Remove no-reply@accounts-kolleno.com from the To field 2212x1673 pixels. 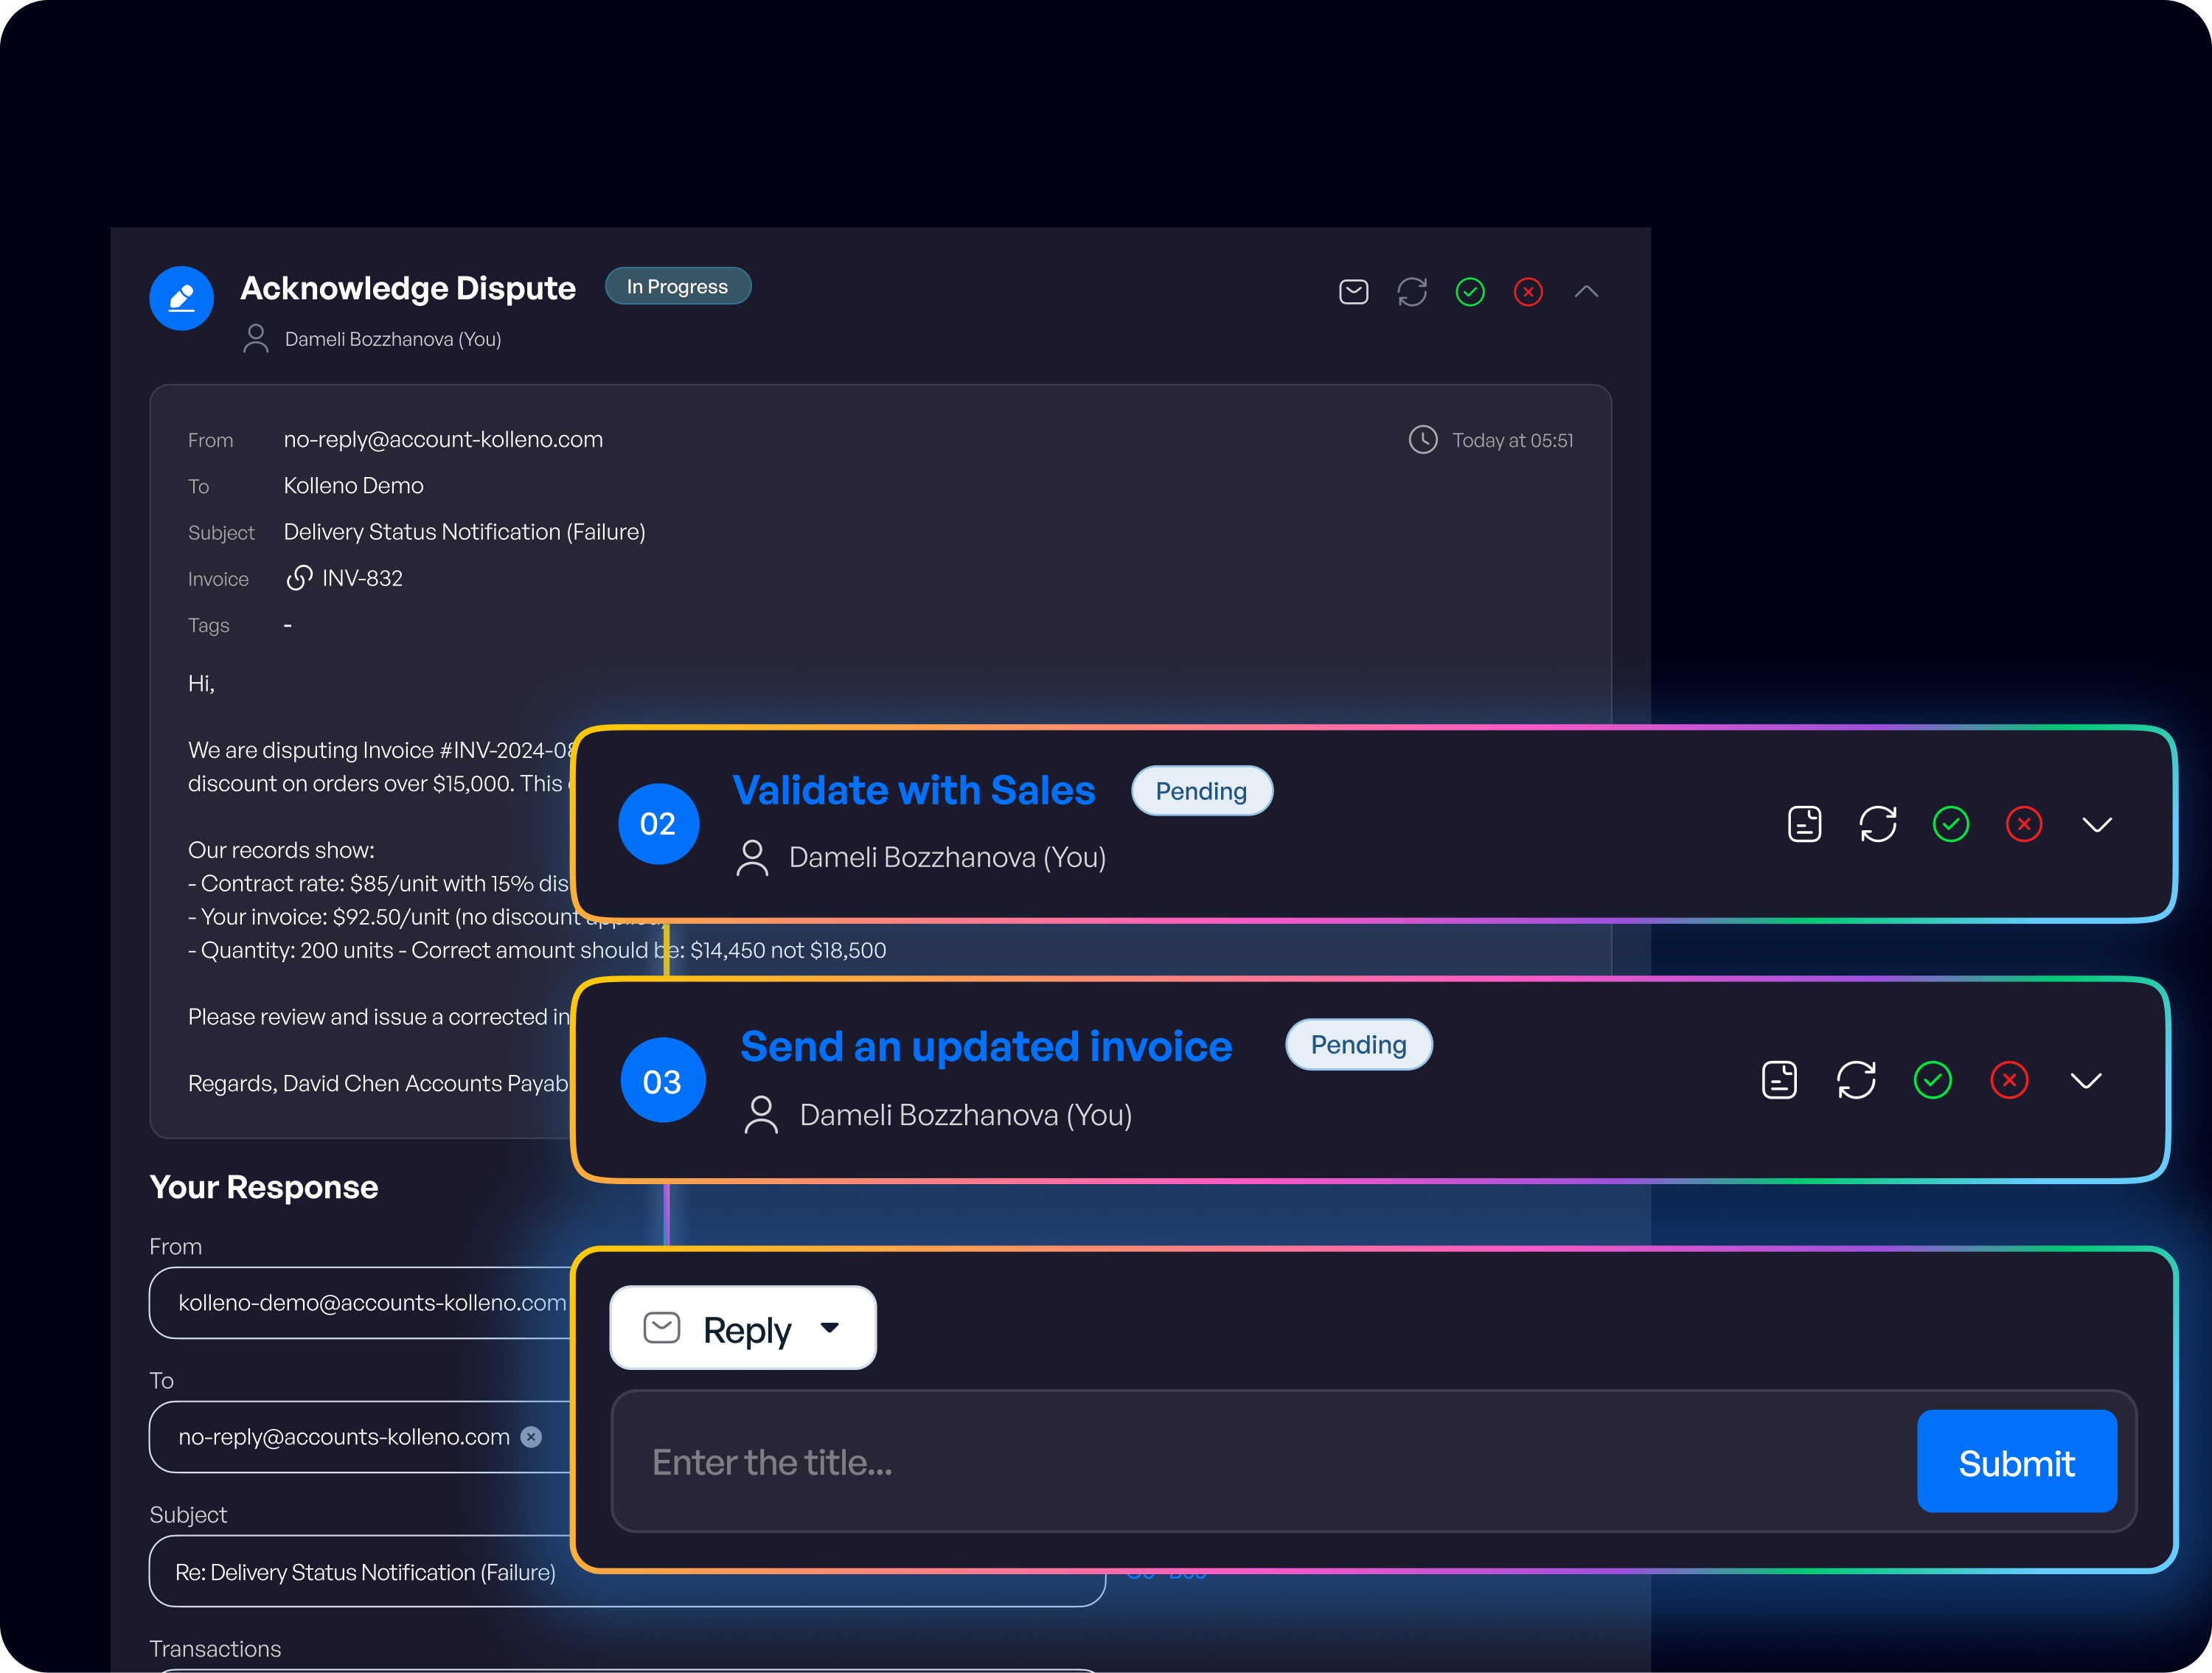[x=531, y=1437]
